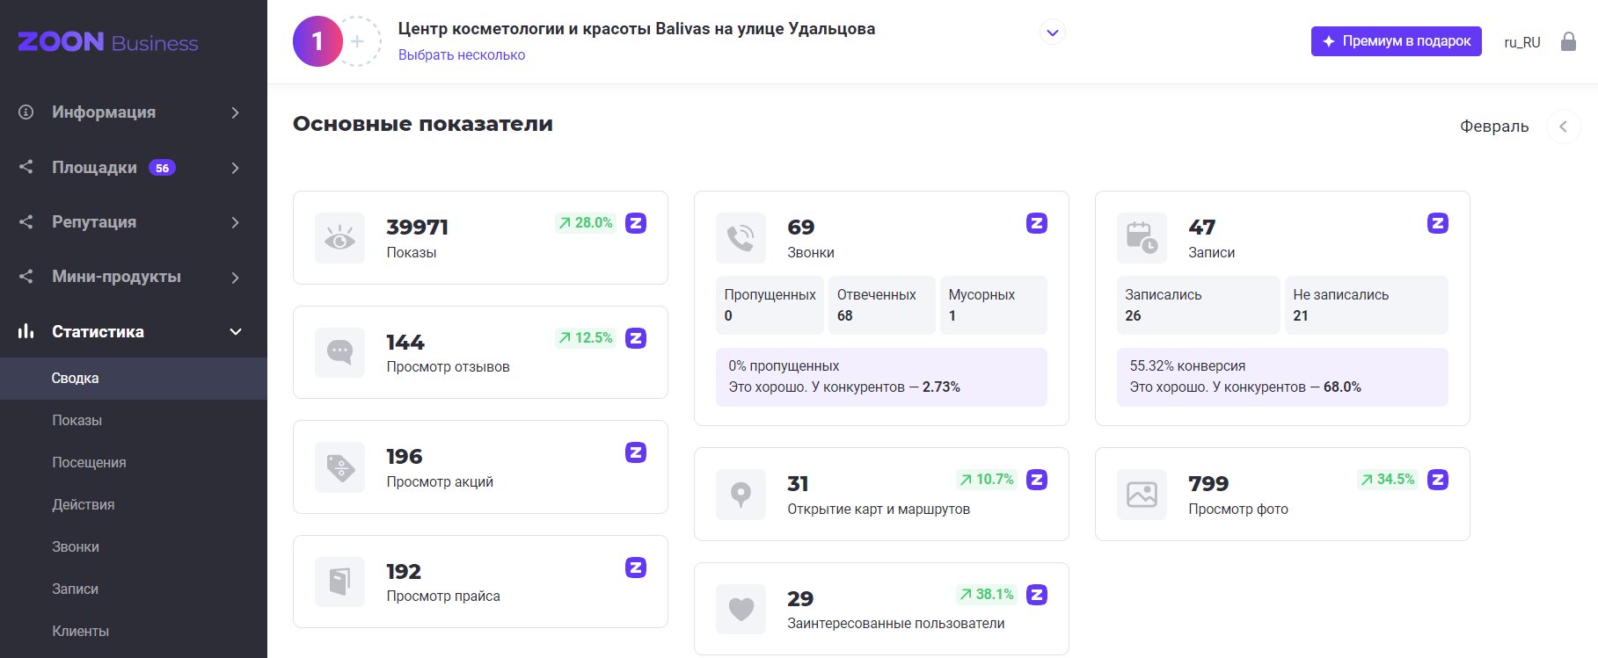Click the purple organization circle numbered 1
This screenshot has height=658, width=1598.
pyautogui.click(x=317, y=41)
